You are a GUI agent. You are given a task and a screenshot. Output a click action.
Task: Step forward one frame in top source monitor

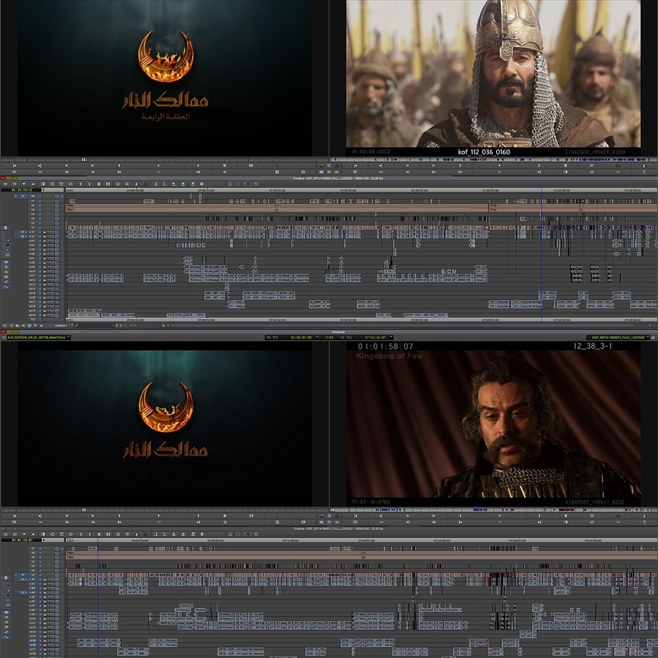tap(93, 166)
